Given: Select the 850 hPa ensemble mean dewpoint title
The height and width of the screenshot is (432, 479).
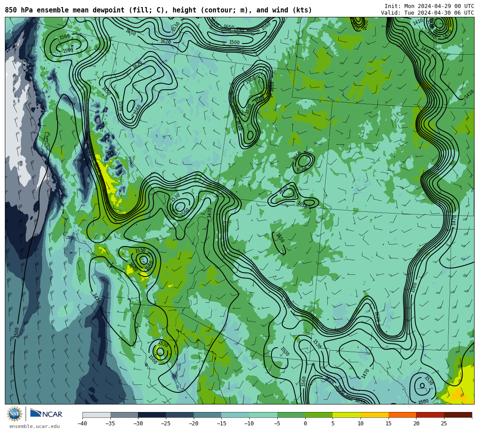Looking at the screenshot, I should [158, 10].
